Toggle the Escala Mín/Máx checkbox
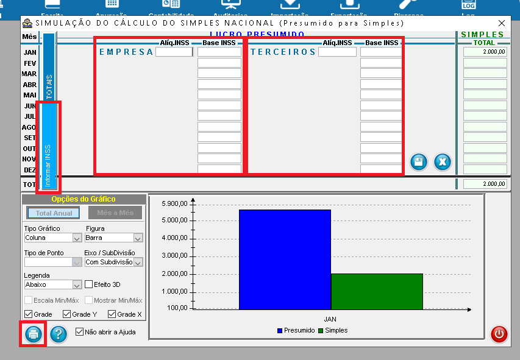Image resolution: width=520 pixels, height=360 pixels. click(29, 300)
